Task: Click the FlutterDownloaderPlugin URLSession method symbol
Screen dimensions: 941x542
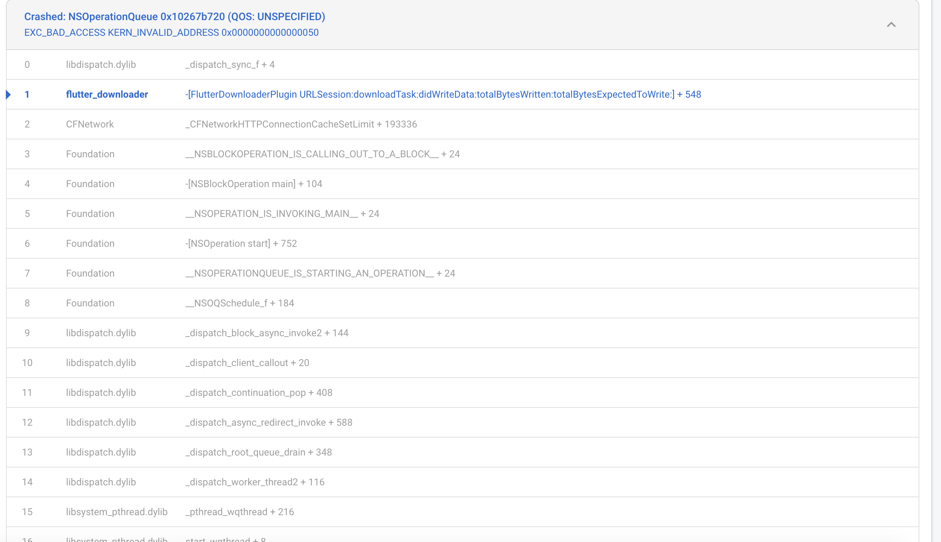Action: tap(443, 94)
